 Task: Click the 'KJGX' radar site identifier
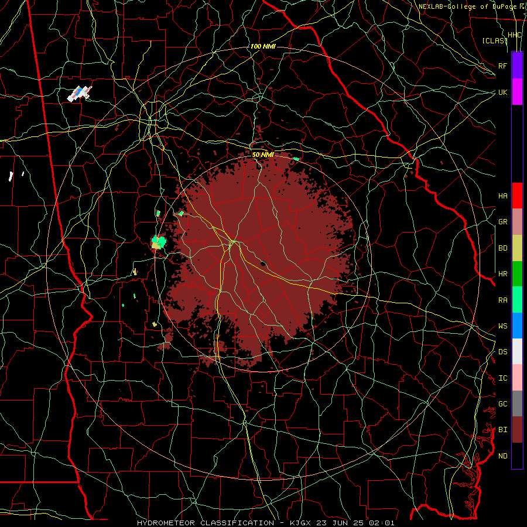click(x=301, y=523)
